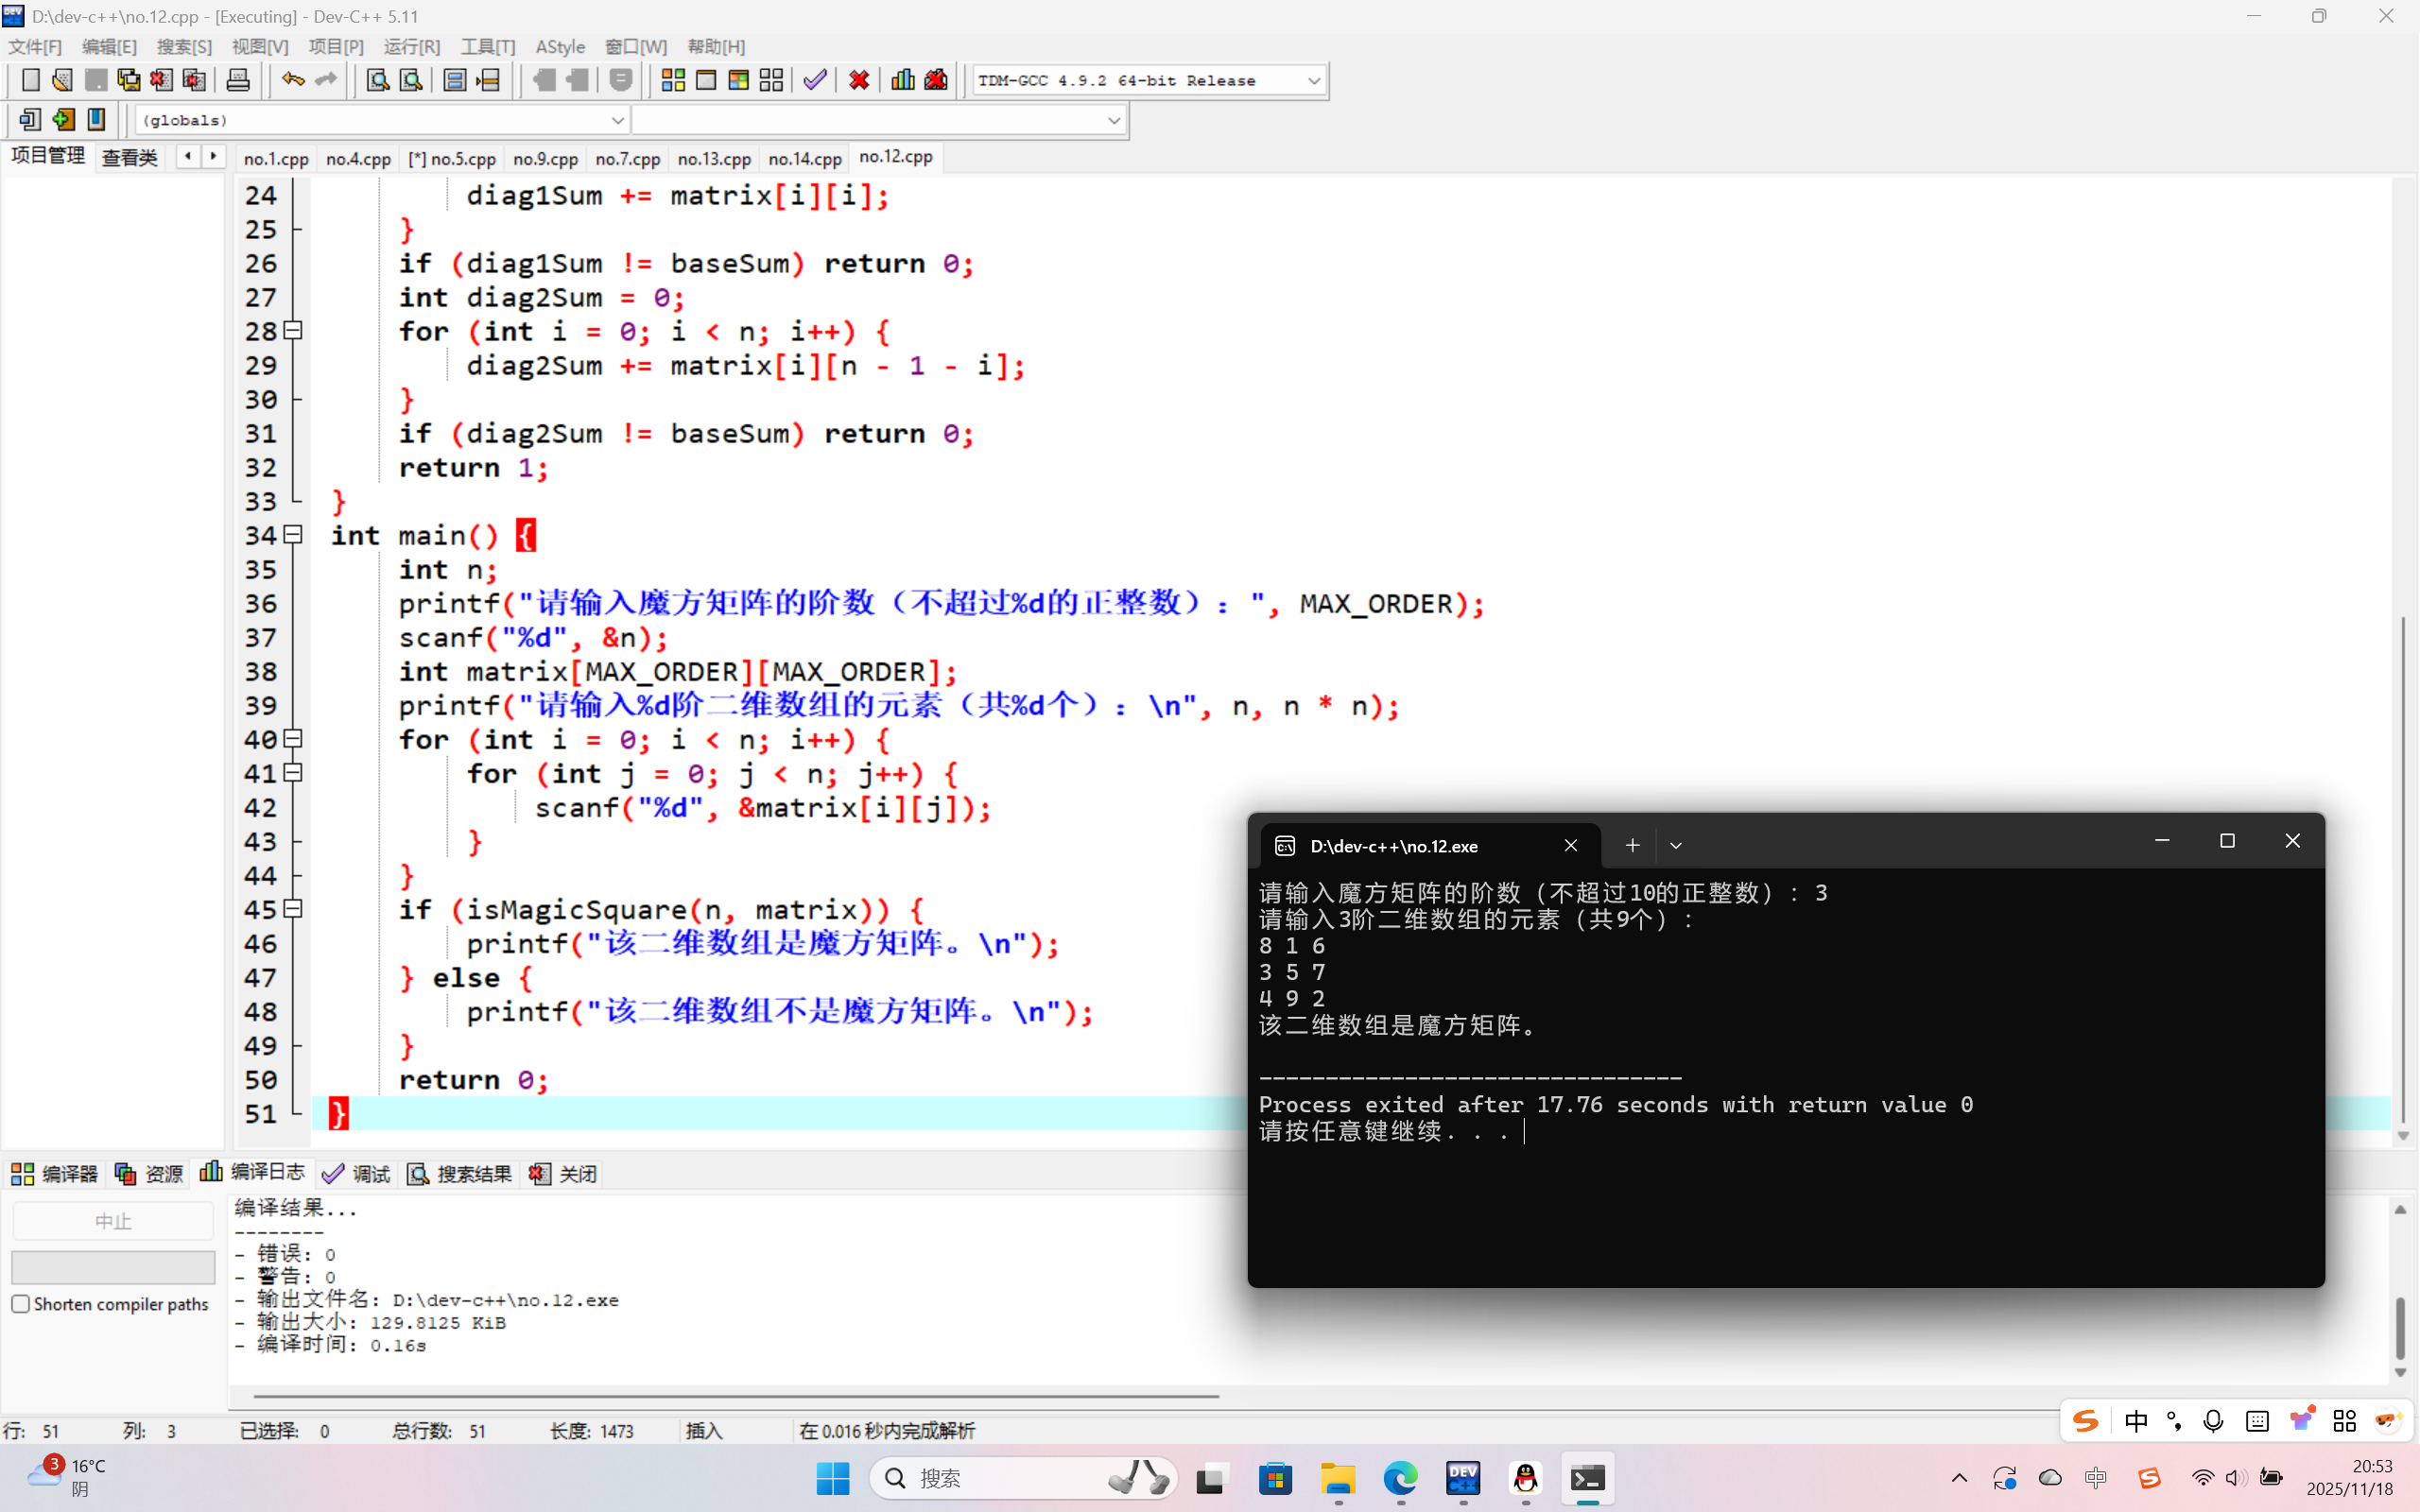This screenshot has width=2420, height=1512.
Task: Click the Compile (four colored squares) toolbar icon
Action: point(673,80)
